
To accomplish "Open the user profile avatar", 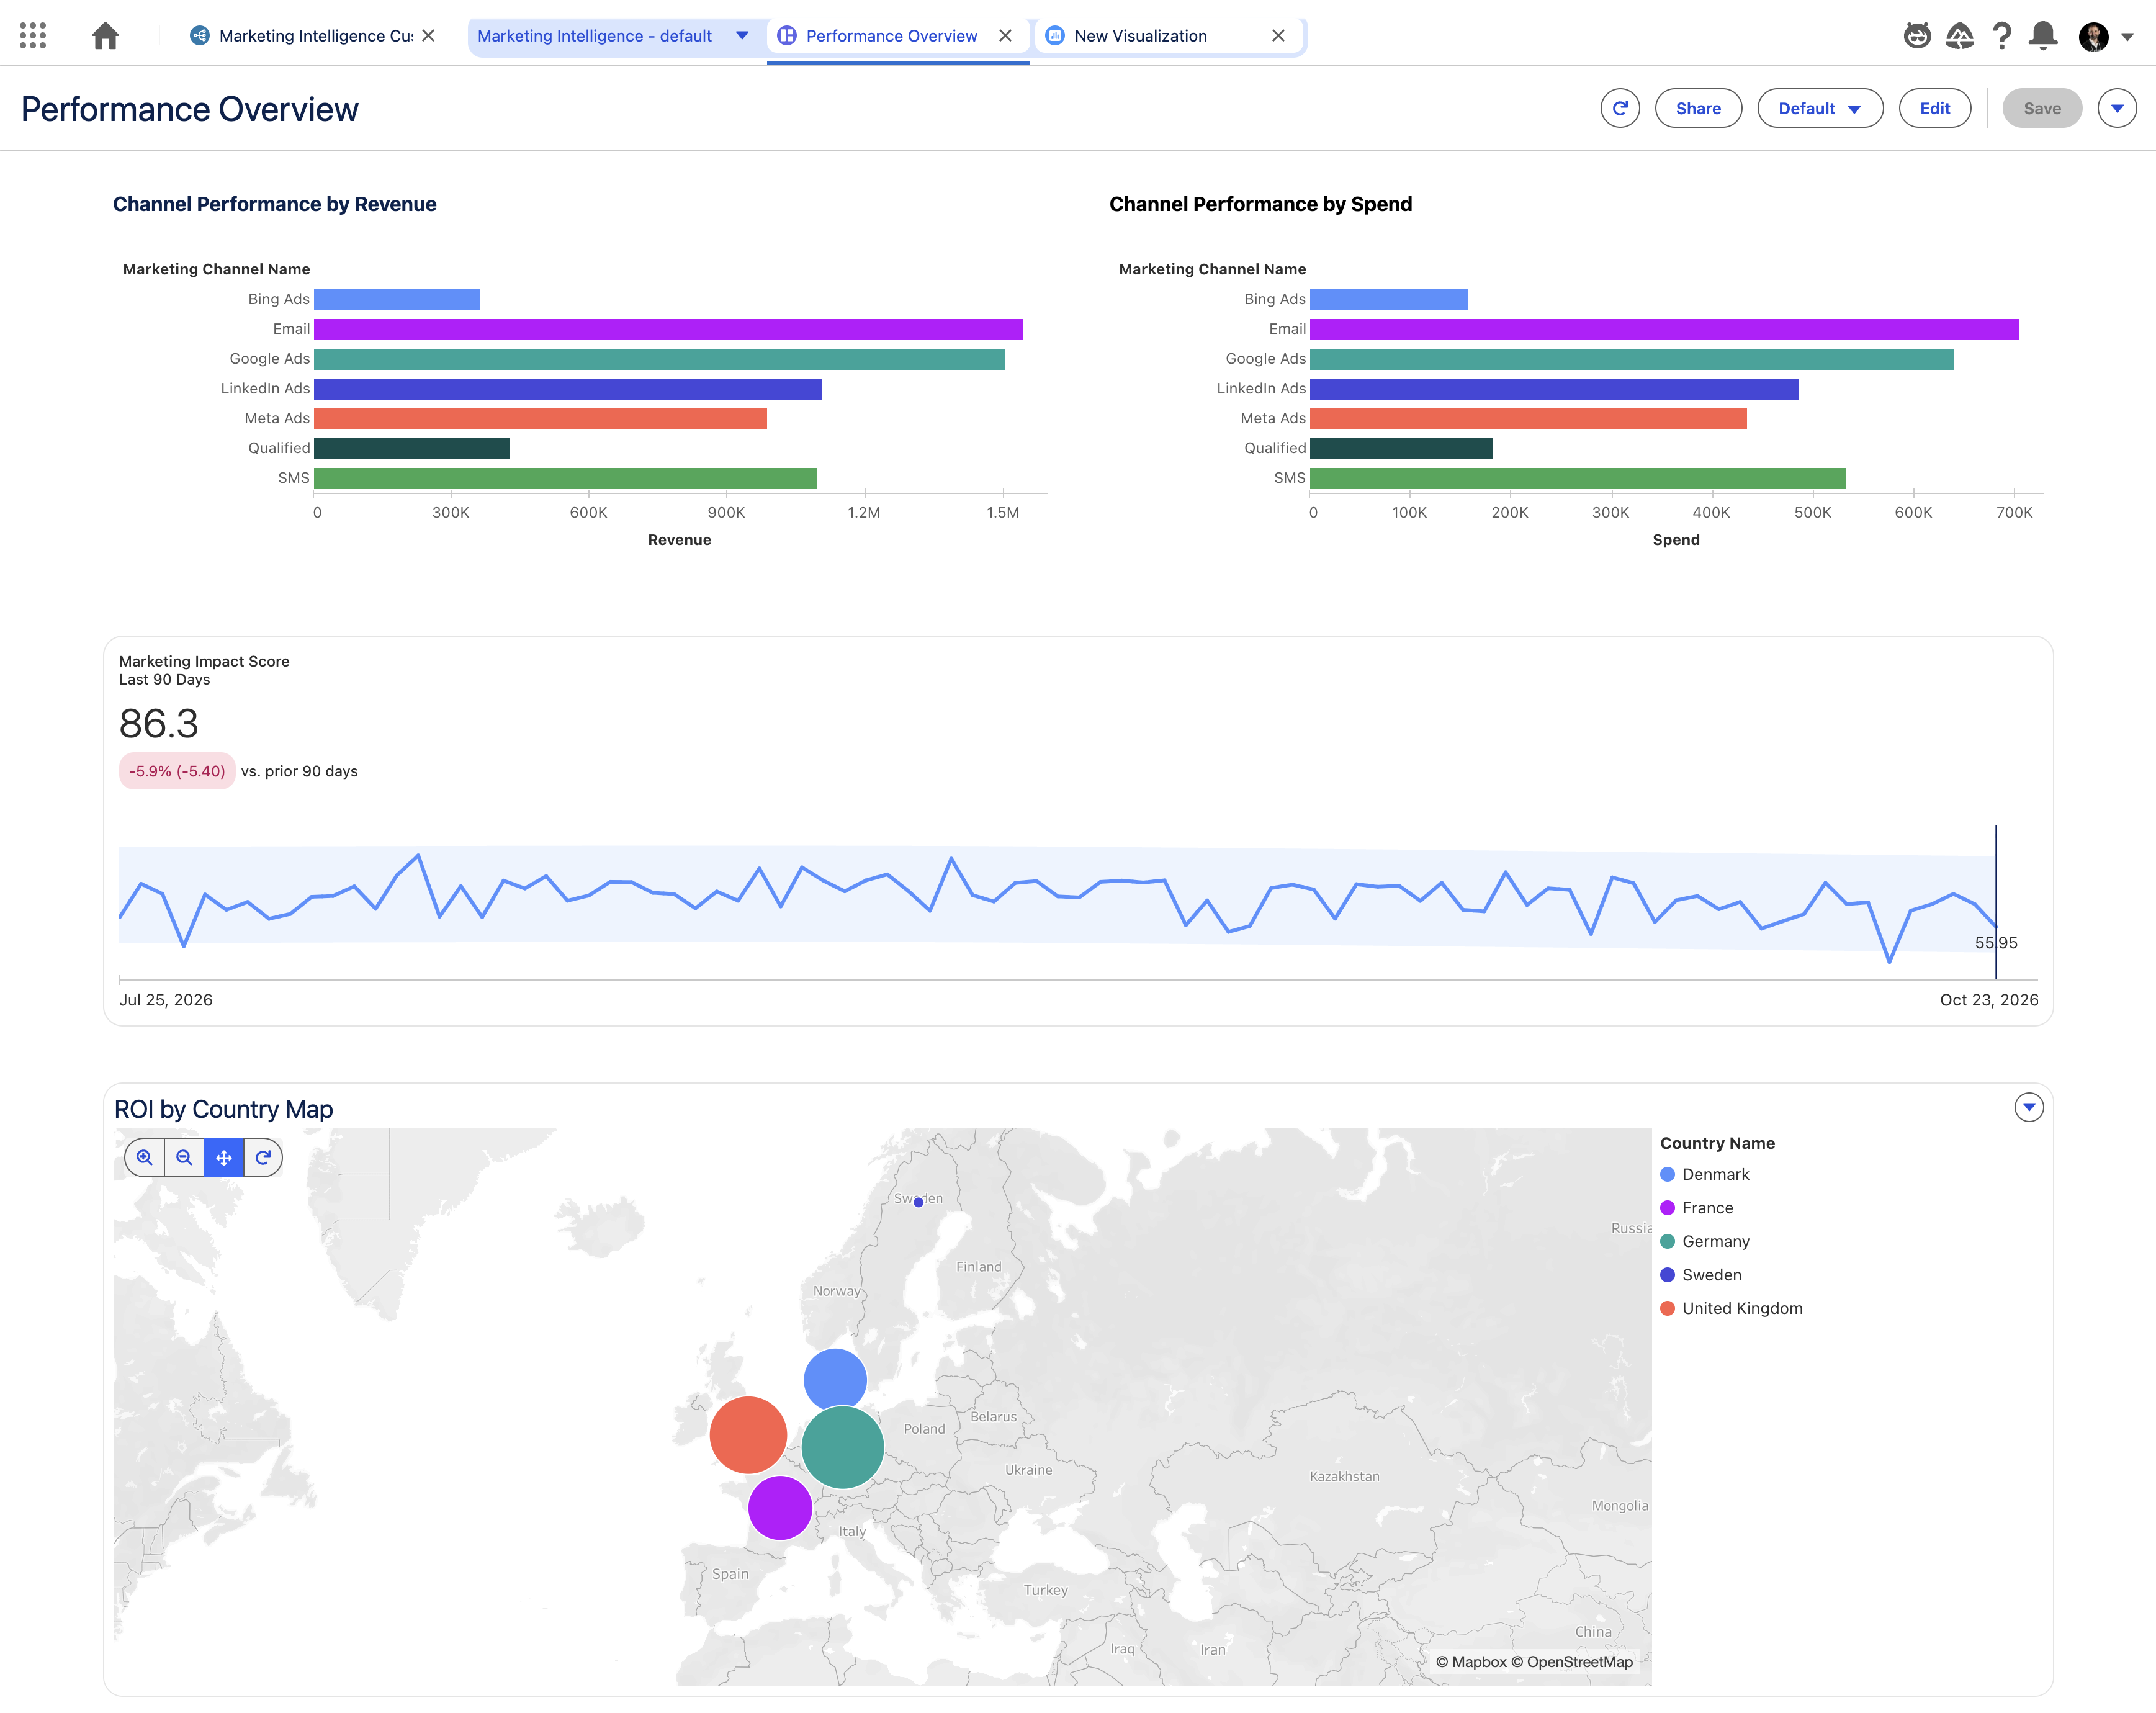I will coord(2093,37).
